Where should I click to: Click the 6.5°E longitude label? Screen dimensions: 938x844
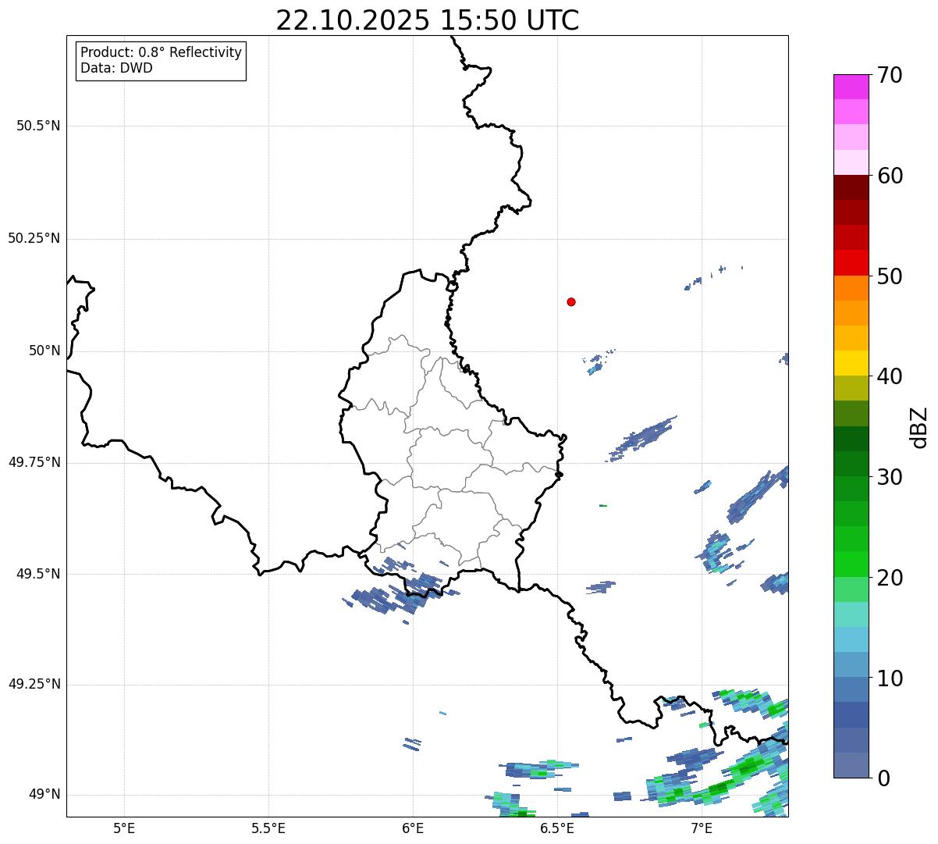[x=557, y=828]
